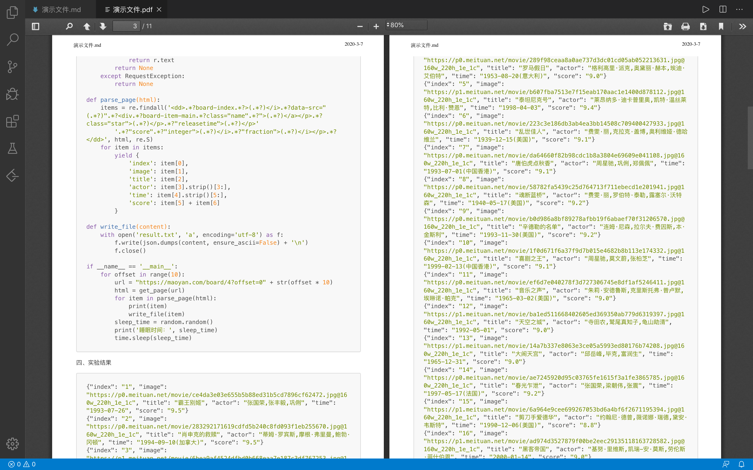
Task: Open the Manage settings gear
Action: tap(13, 444)
